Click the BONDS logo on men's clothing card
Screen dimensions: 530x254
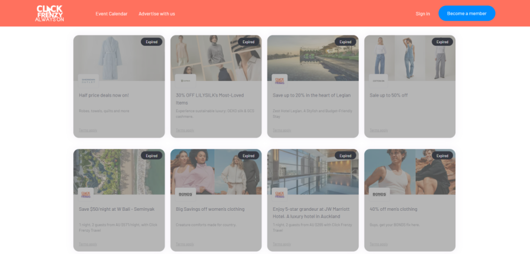click(x=379, y=194)
